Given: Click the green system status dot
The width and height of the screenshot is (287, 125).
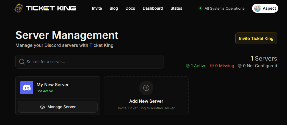Looking at the screenshot, I should point(200,8).
